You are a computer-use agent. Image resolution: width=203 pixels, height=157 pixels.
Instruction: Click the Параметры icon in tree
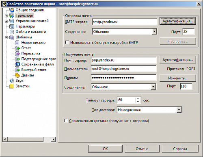(12, 26)
